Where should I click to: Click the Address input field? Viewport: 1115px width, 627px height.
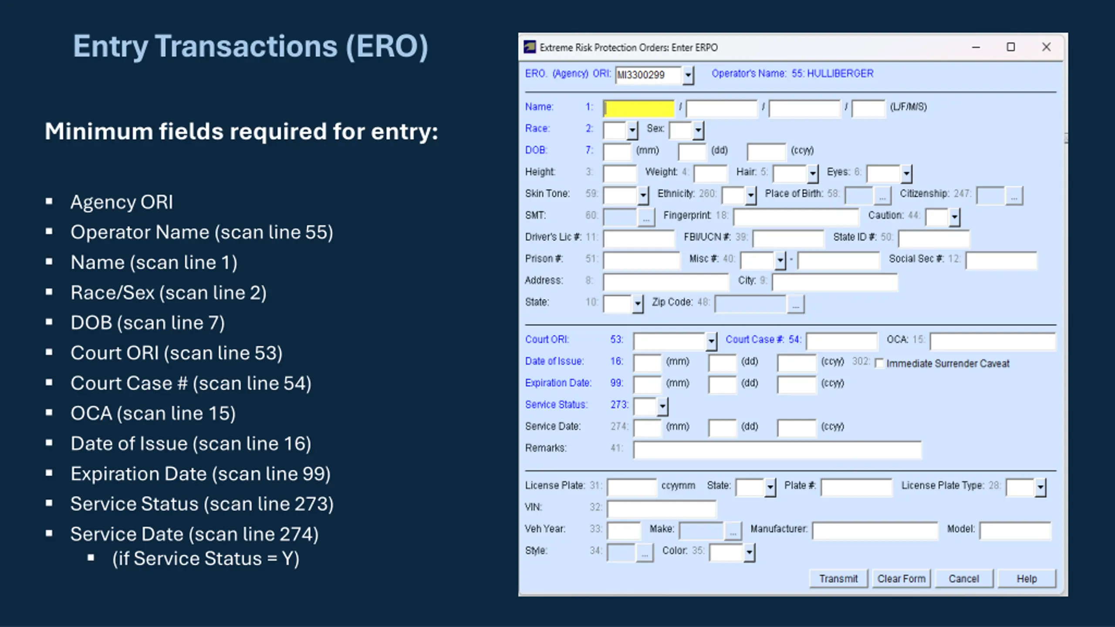tap(666, 283)
